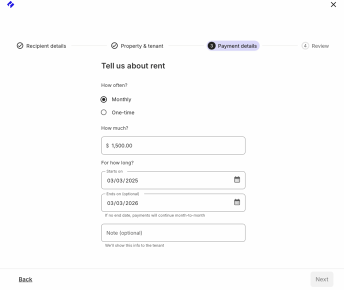
Task: Click the Back link
Action: coord(25,279)
